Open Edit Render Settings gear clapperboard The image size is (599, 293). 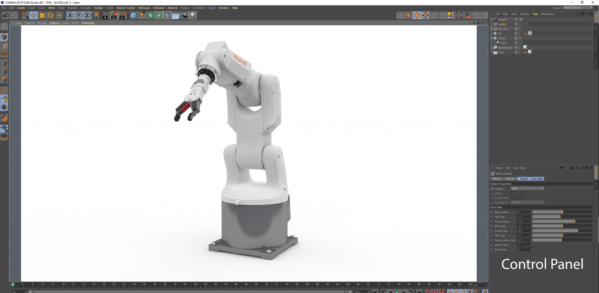[x=123, y=15]
